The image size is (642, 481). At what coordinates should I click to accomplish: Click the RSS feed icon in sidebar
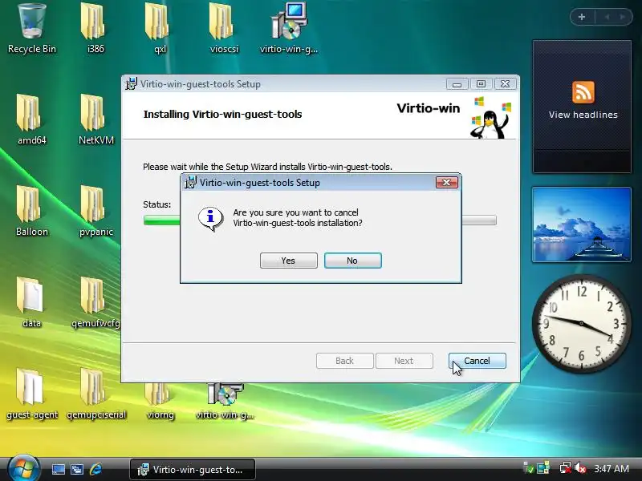(583, 92)
